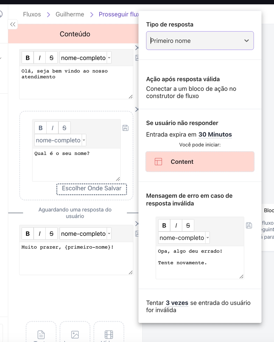Click save icon in error message editor
The height and width of the screenshot is (342, 274).
[249, 225]
